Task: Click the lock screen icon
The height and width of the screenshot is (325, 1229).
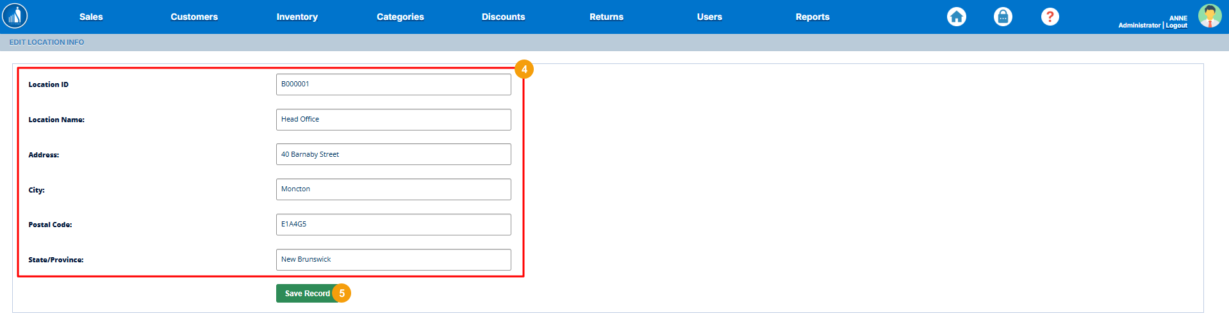Action: tap(1003, 17)
